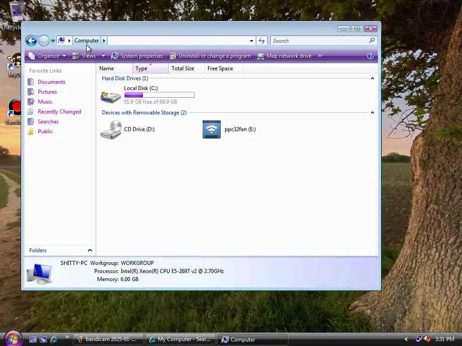This screenshot has width=462, height=346.
Task: Click the network tray icon
Action: 418,339
